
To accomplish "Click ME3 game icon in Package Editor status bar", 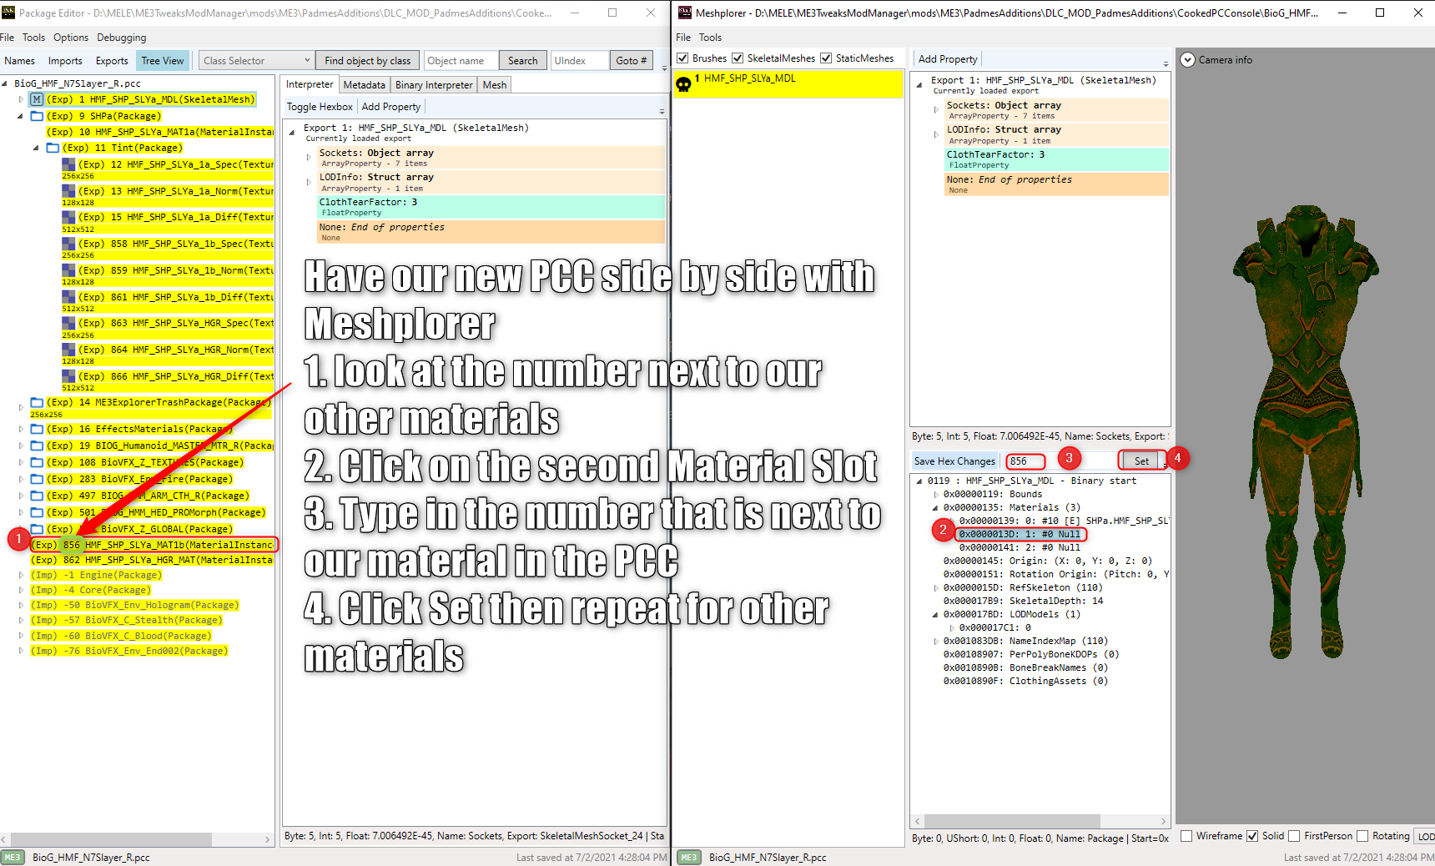I will tap(13, 858).
